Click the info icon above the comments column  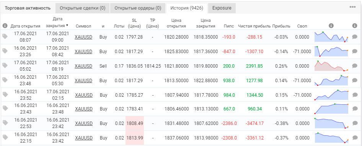coord(355,26)
